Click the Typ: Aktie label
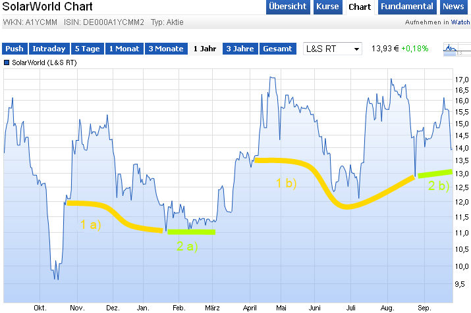 coord(167,22)
